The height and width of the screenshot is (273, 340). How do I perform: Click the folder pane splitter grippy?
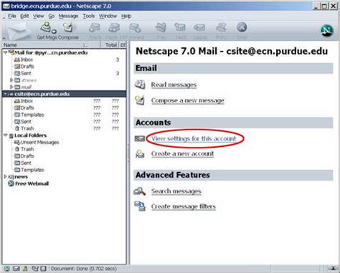[x=128, y=153]
